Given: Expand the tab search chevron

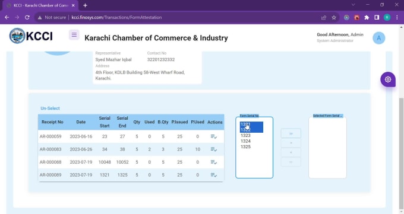Looking at the screenshot, I should 353,5.
